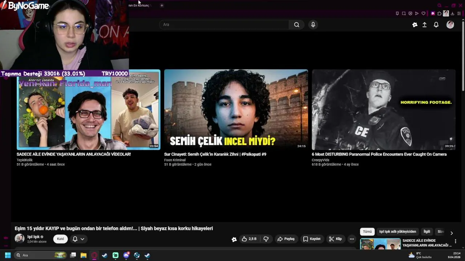Image resolution: width=465 pixels, height=261 pixels.
Task: Open the green Streamlabs taskbar icon
Action: 116,255
